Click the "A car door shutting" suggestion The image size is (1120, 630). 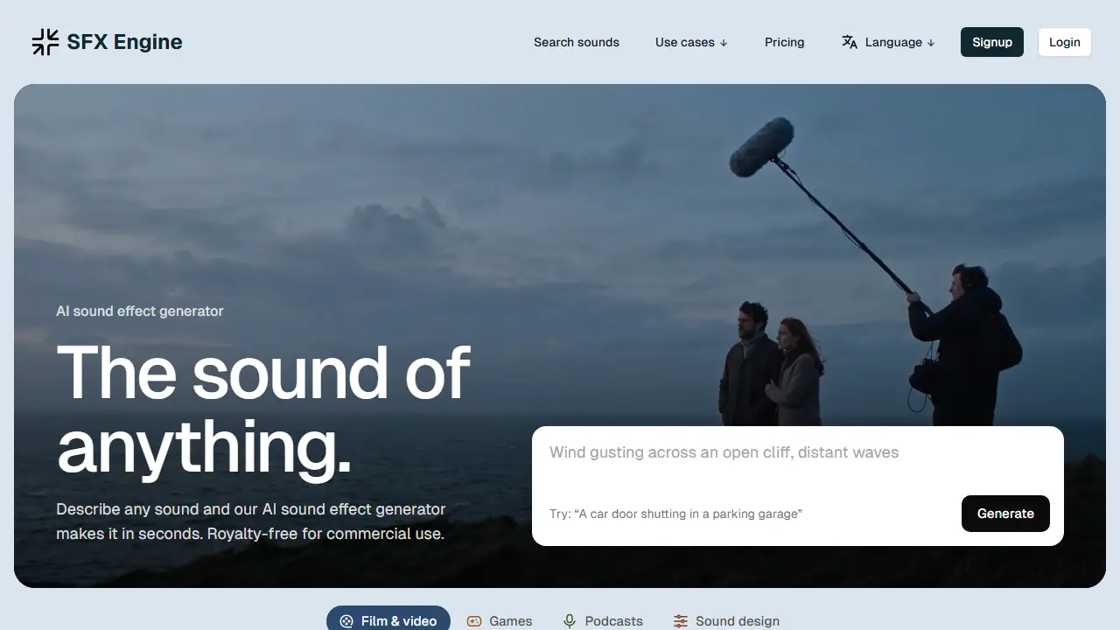click(x=675, y=514)
